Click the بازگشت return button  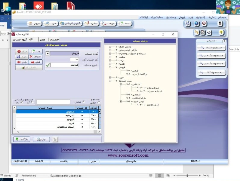[x=22, y=140]
